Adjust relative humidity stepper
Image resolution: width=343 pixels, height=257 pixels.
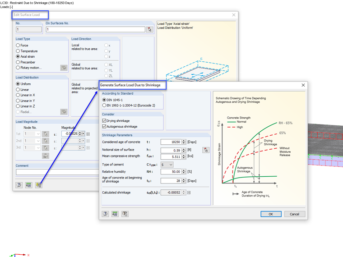point(184,171)
